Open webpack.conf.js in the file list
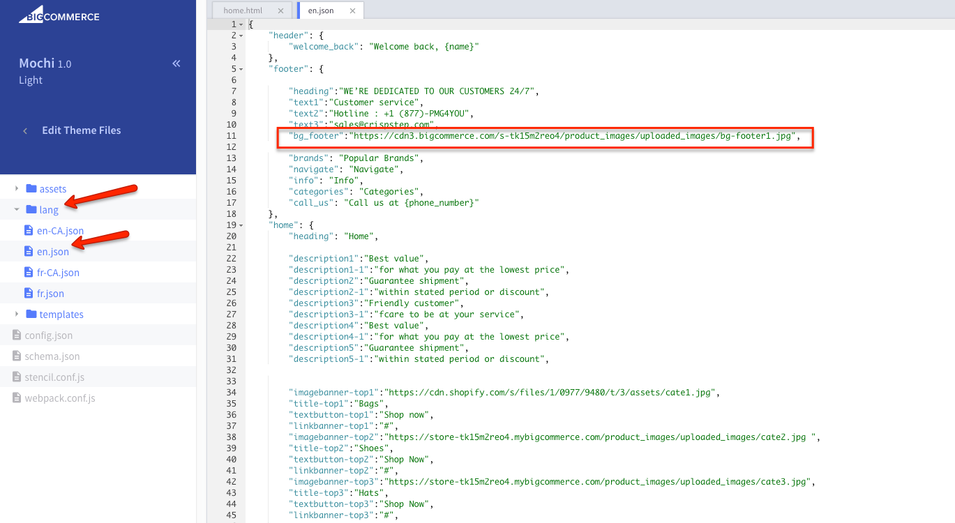 60,398
